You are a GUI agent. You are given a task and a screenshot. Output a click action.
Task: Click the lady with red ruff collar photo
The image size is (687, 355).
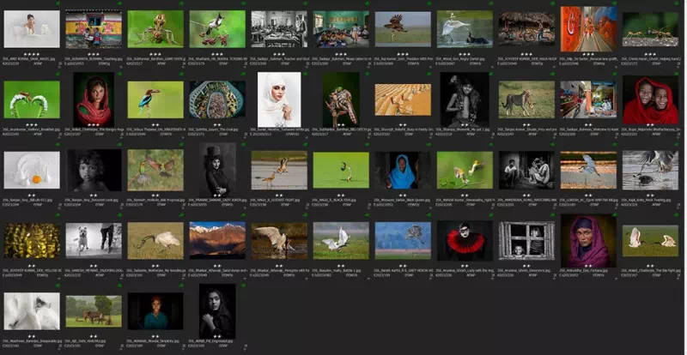pos(465,240)
